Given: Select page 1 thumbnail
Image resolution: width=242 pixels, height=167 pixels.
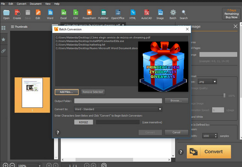Looking at the screenshot, I should tap(32, 95).
